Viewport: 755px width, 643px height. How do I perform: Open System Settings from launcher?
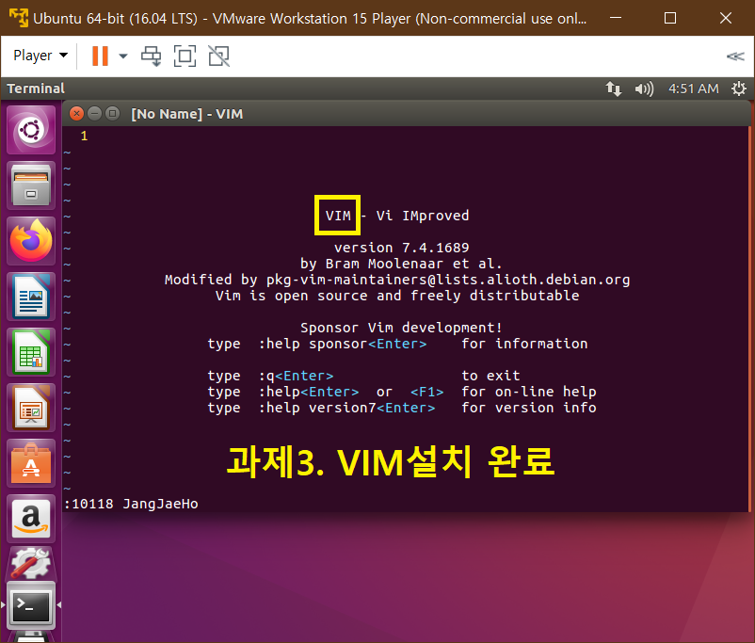coord(31,564)
